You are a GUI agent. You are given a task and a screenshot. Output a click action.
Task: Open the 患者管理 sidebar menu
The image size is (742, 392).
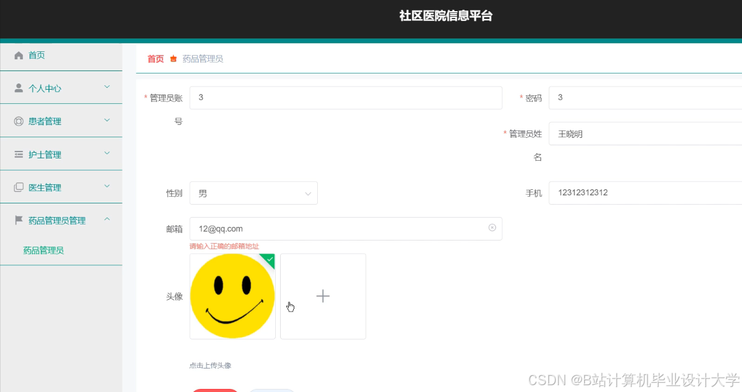point(61,121)
